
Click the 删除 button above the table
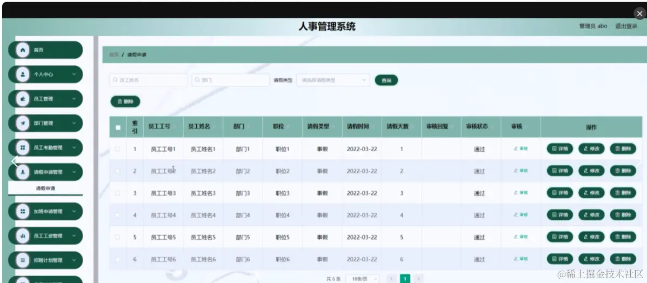tap(125, 102)
